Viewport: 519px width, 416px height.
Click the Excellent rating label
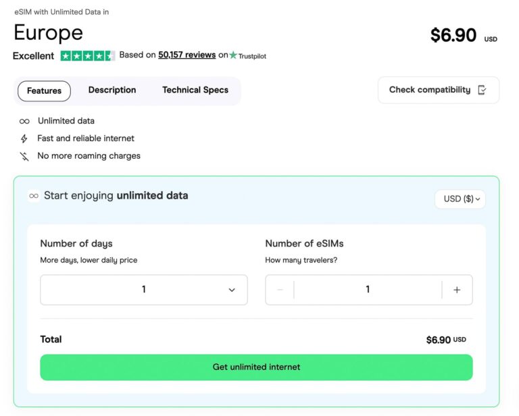click(33, 56)
